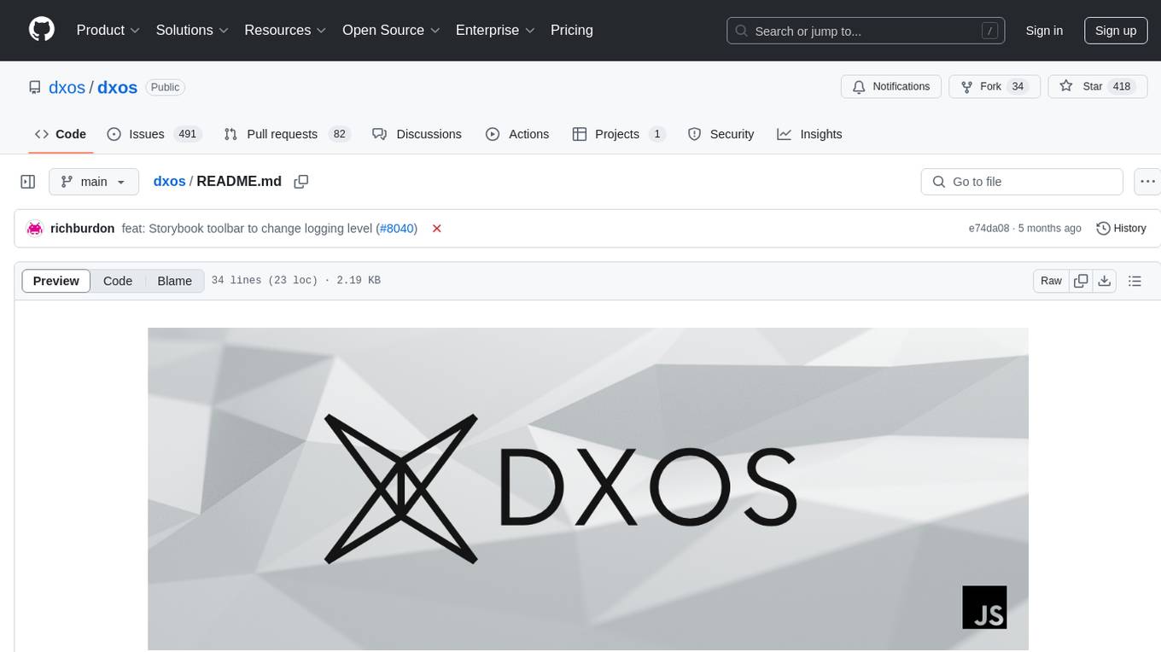Copy the raw file contents
Image resolution: width=1161 pixels, height=652 pixels.
point(1081,281)
